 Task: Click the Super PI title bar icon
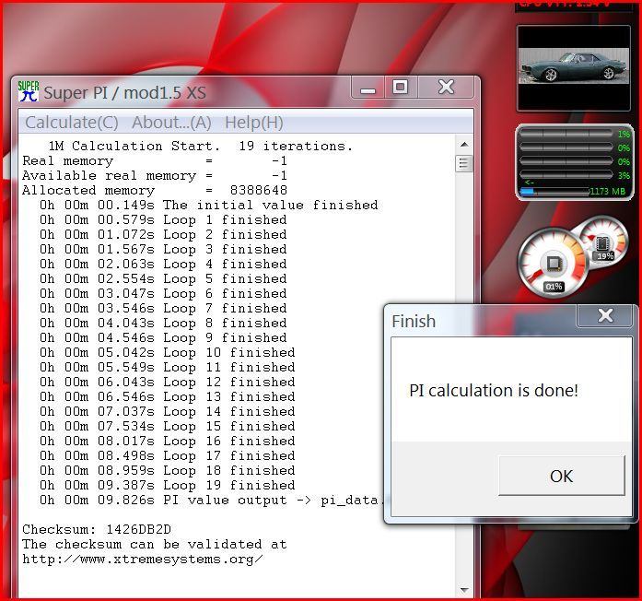pyautogui.click(x=29, y=91)
